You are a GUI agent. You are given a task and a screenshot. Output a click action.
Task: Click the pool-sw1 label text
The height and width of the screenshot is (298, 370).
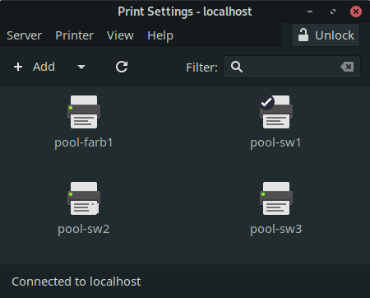click(275, 142)
